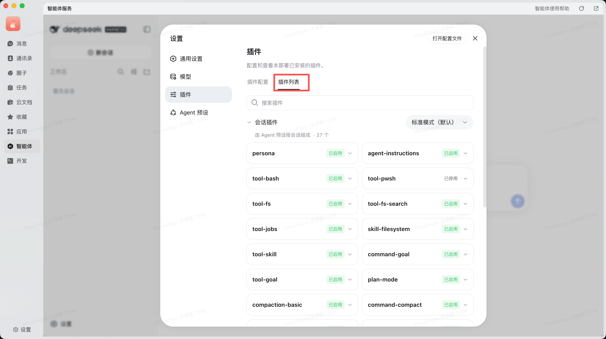The width and height of the screenshot is (606, 339).
Task: Expand the agent-instructions plugin card
Action: coord(465,153)
